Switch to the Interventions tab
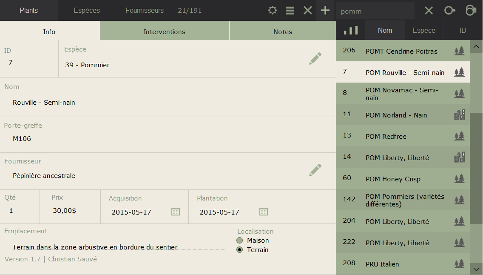This screenshot has width=483, height=275. click(164, 32)
